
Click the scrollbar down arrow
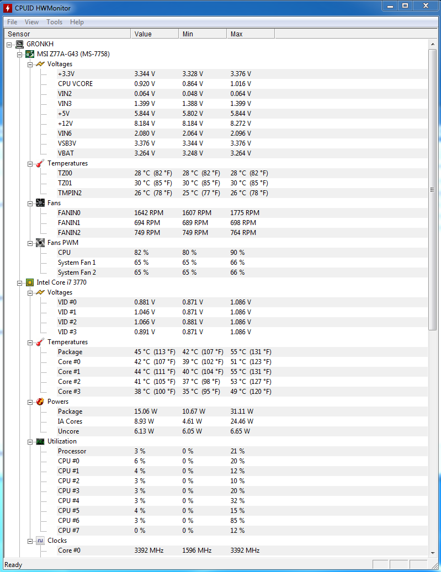[433, 553]
